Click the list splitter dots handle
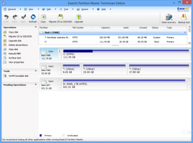The width and height of the screenshot is (193, 143). tap(115, 46)
